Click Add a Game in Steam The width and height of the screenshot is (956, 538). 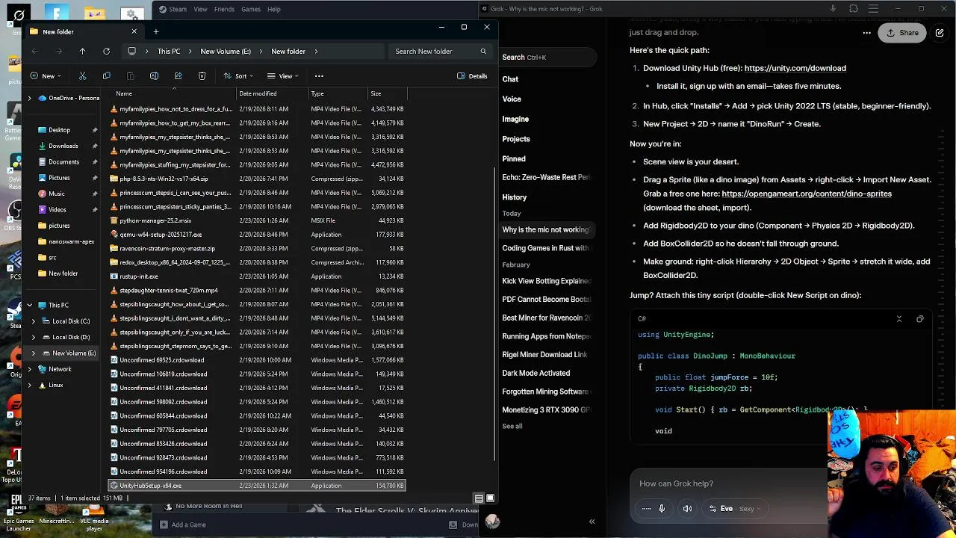coord(182,525)
